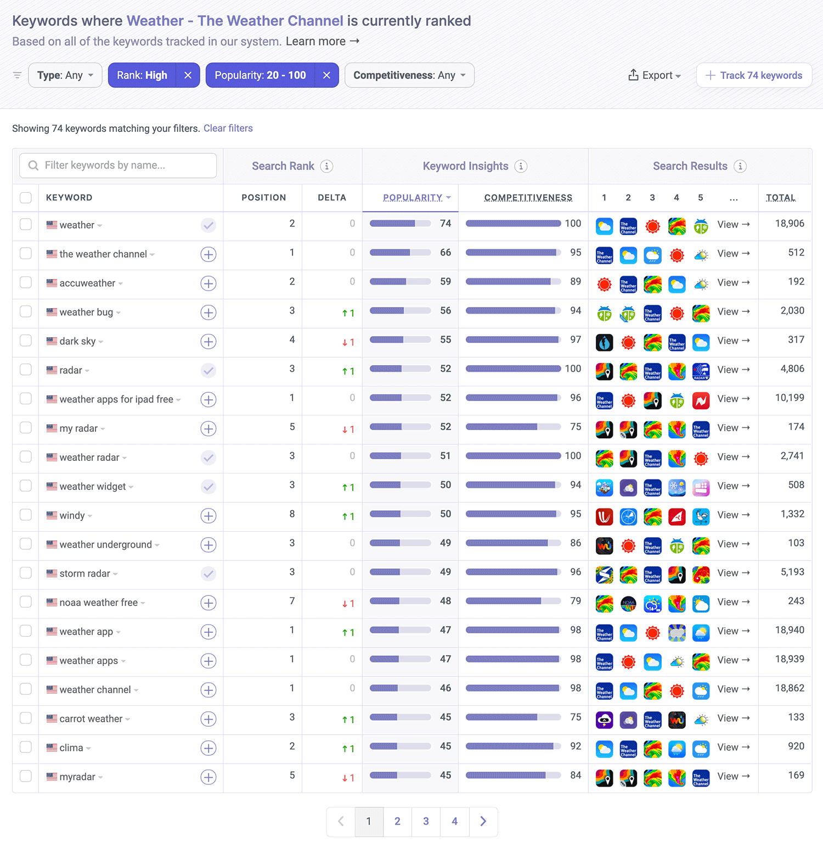Tick the 'weather app' row checkbox
Viewport: 823px width, 853px height.
click(26, 631)
